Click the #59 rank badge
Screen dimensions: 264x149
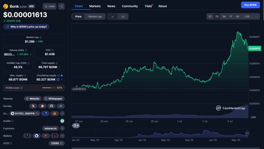(31, 6)
